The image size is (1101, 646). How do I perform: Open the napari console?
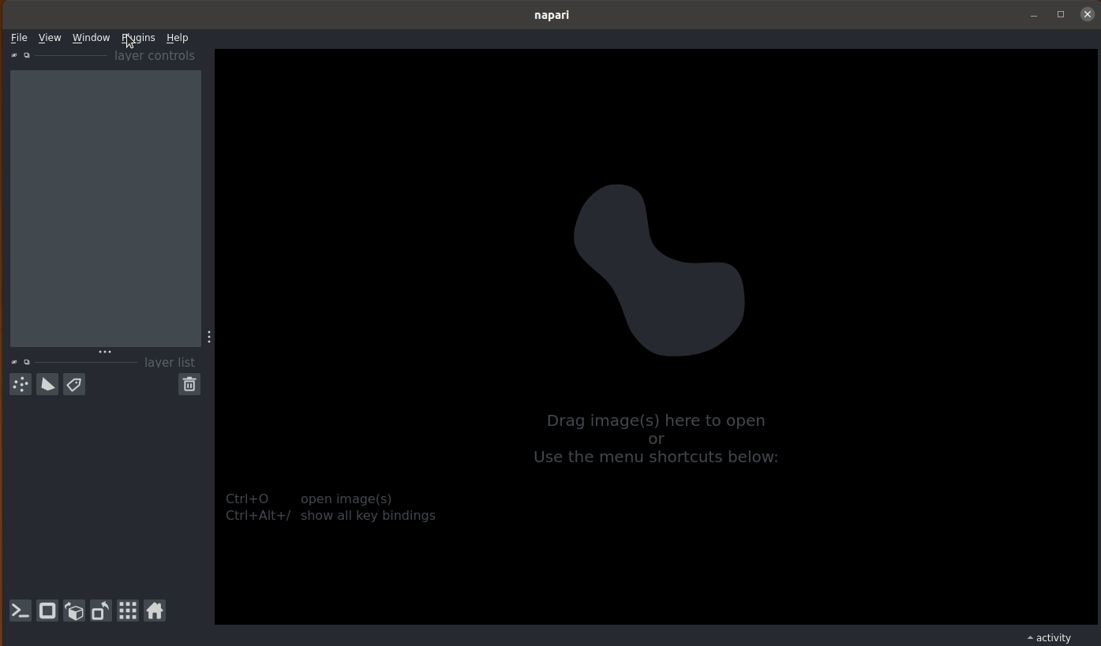[x=21, y=611]
